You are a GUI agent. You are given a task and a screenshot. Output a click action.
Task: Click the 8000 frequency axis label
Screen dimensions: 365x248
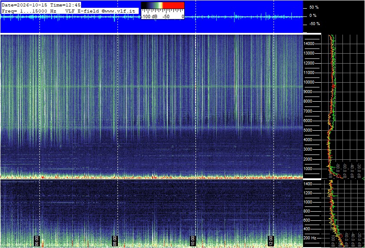(x=308, y=101)
